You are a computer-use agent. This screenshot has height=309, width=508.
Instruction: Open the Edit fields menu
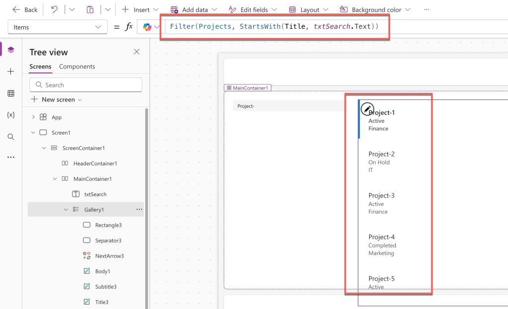(253, 10)
